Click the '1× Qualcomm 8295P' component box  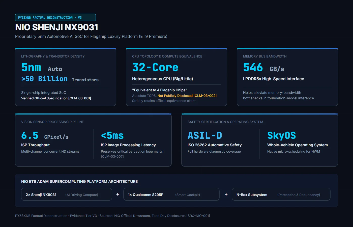click(171, 194)
